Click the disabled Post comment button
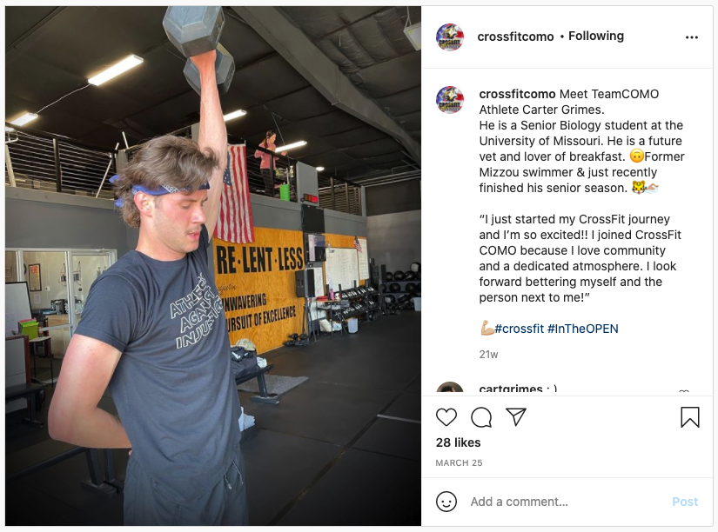Image resolution: width=718 pixels, height=532 pixels. tap(685, 502)
